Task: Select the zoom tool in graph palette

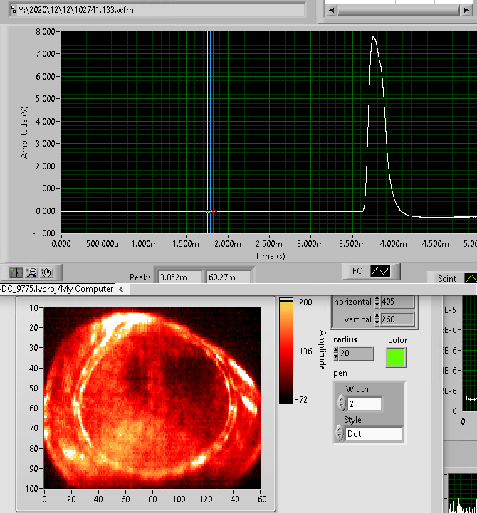Action: (x=31, y=272)
